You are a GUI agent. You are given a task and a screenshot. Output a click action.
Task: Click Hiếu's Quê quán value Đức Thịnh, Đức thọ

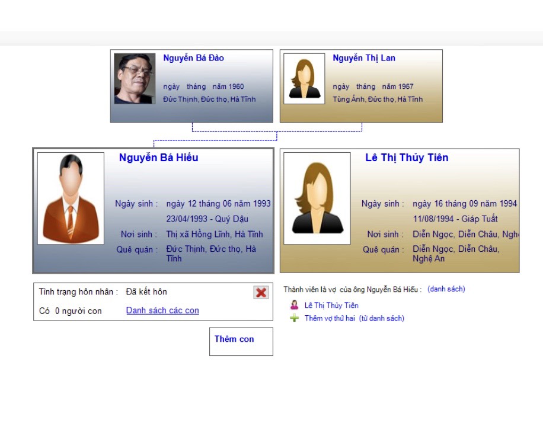pos(211,254)
